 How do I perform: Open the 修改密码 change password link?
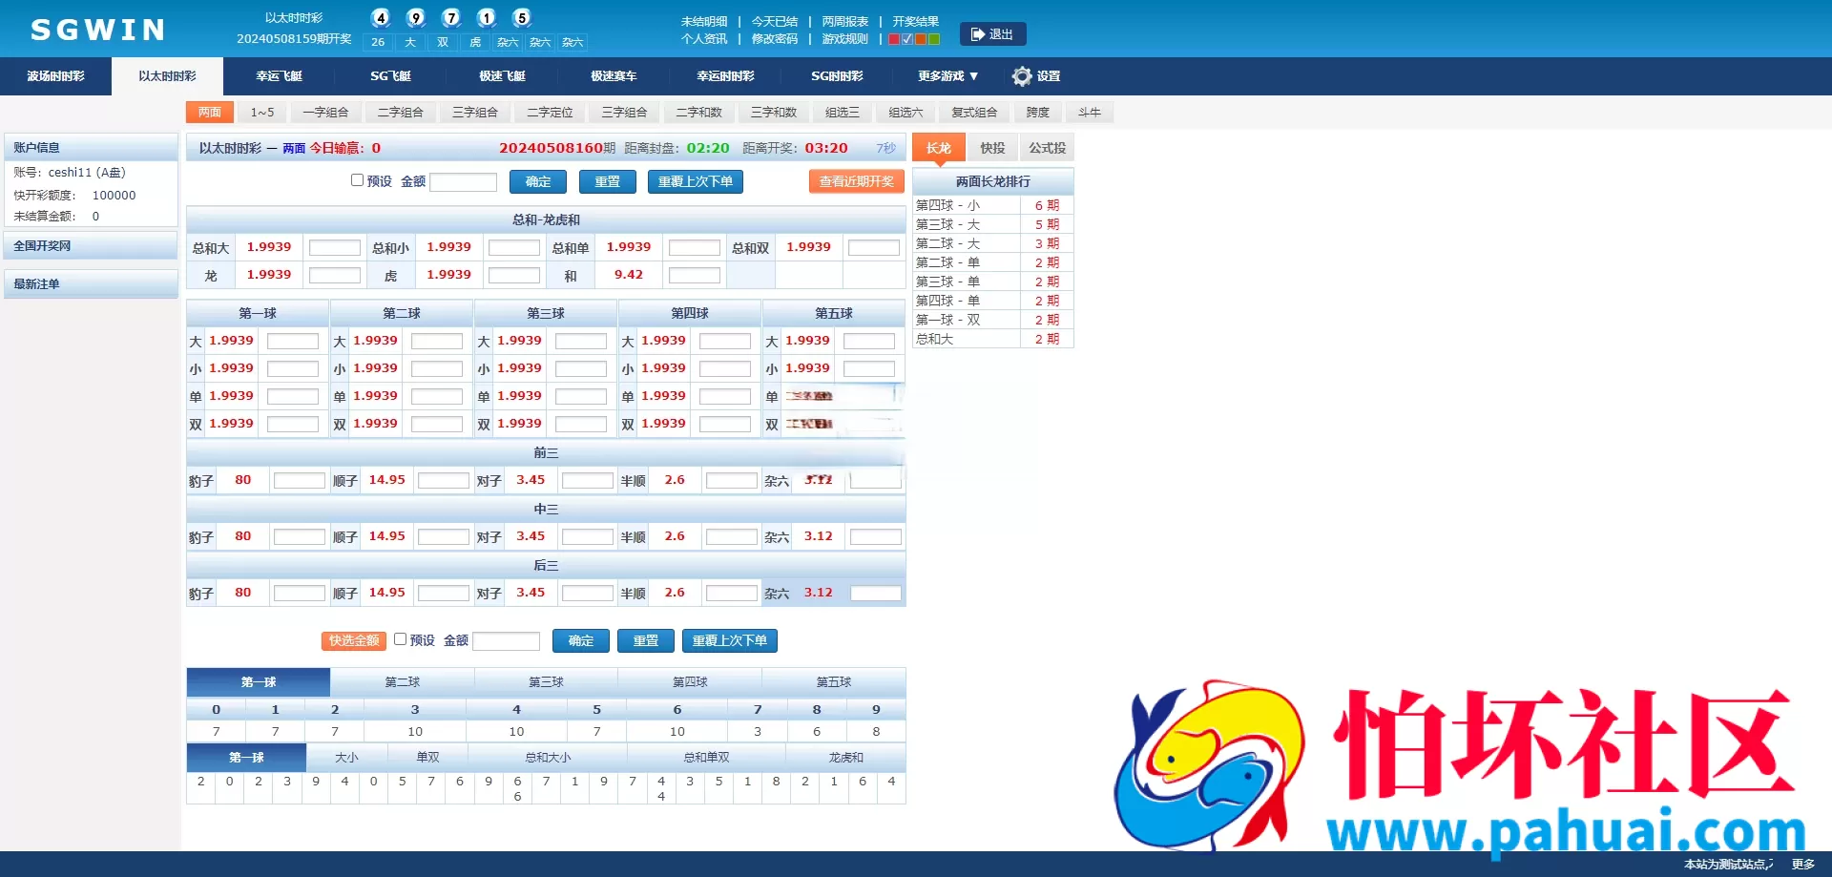click(774, 39)
